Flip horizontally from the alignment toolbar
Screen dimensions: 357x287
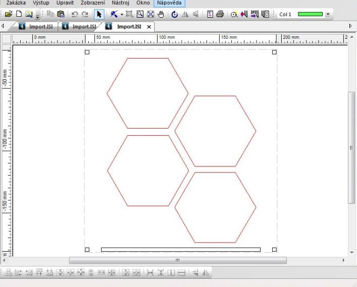coord(206,272)
